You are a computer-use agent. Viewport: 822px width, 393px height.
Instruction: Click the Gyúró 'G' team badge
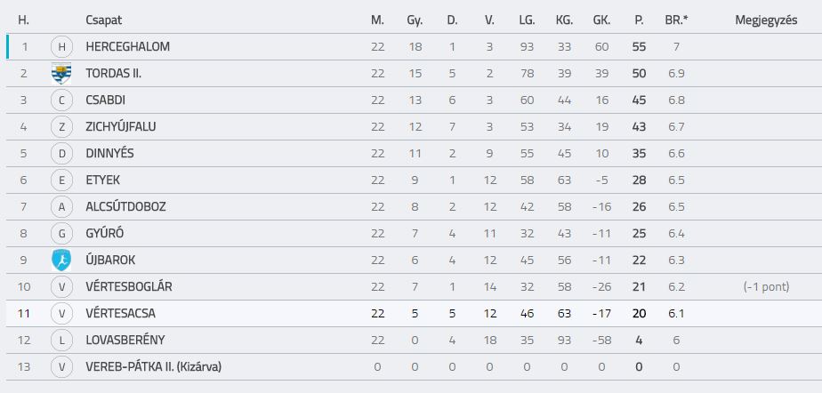tap(61, 233)
